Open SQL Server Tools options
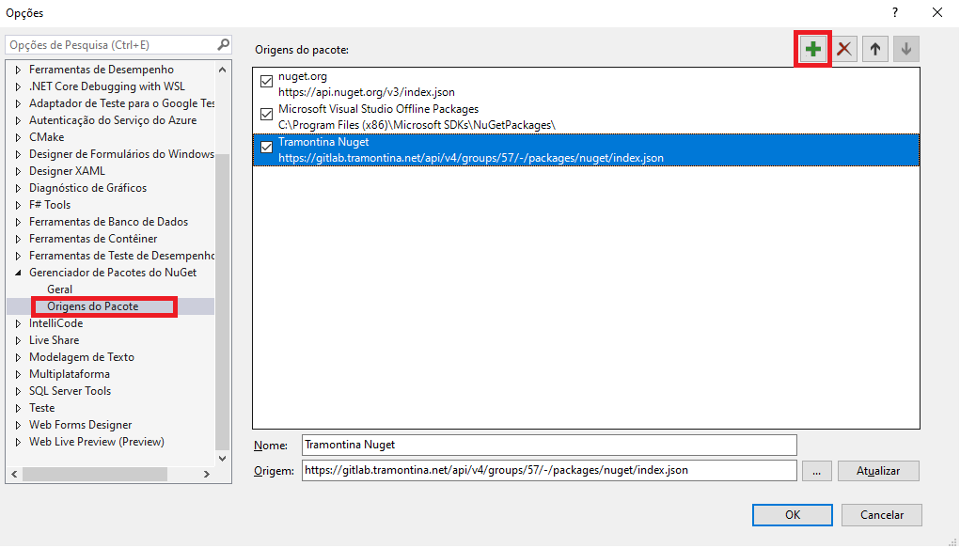Image resolution: width=960 pixels, height=548 pixels. tap(70, 391)
